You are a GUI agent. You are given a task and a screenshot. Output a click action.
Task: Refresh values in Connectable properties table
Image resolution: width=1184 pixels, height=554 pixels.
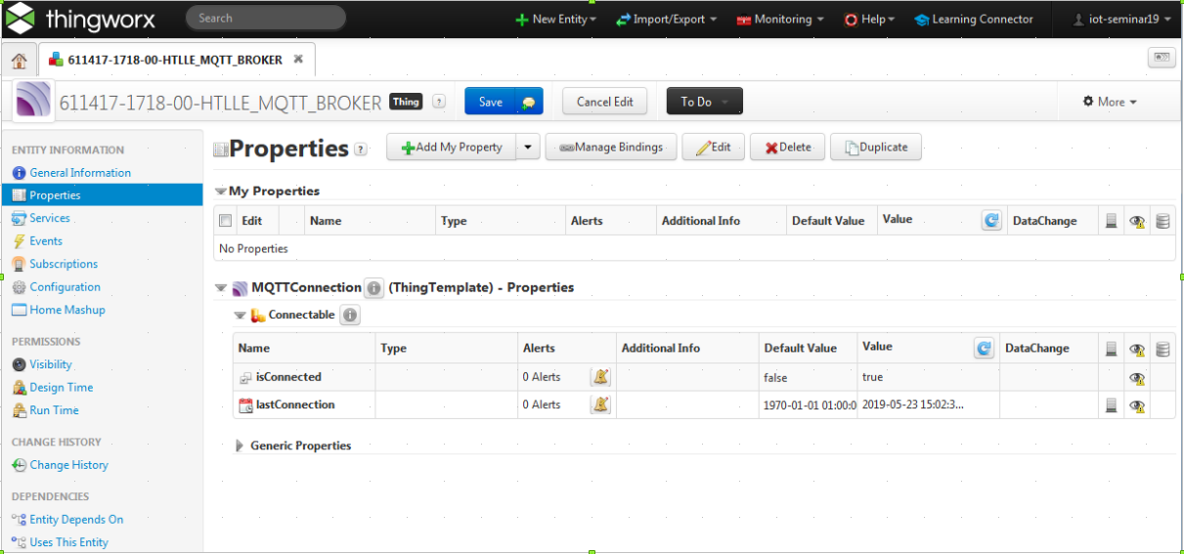[x=984, y=348]
